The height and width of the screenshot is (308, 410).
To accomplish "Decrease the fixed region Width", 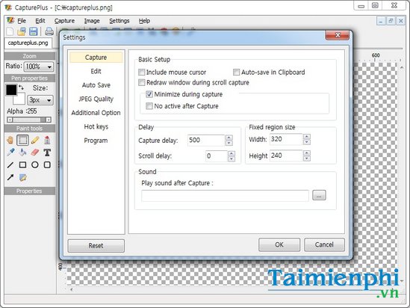I will (307, 142).
